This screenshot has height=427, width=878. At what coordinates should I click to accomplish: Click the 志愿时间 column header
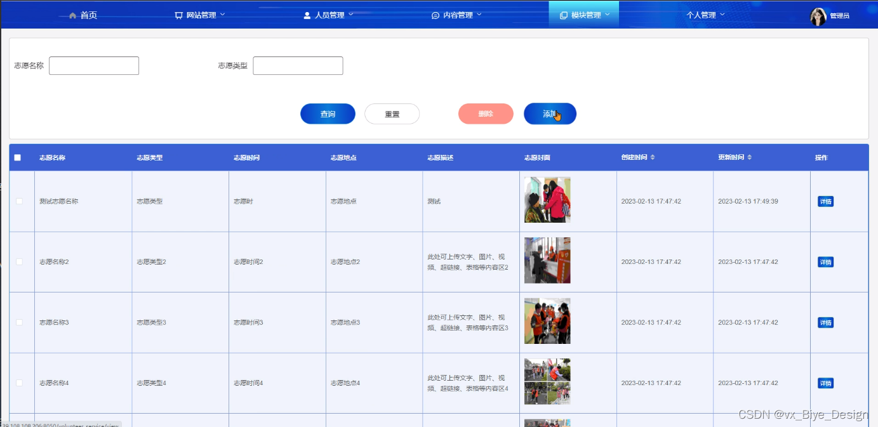pyautogui.click(x=246, y=157)
